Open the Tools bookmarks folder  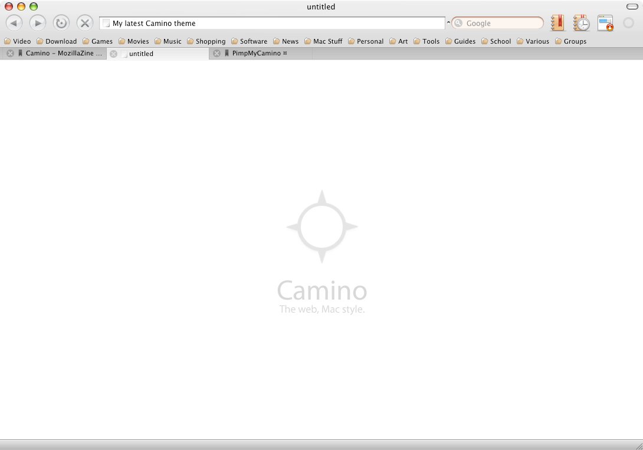tap(427, 41)
